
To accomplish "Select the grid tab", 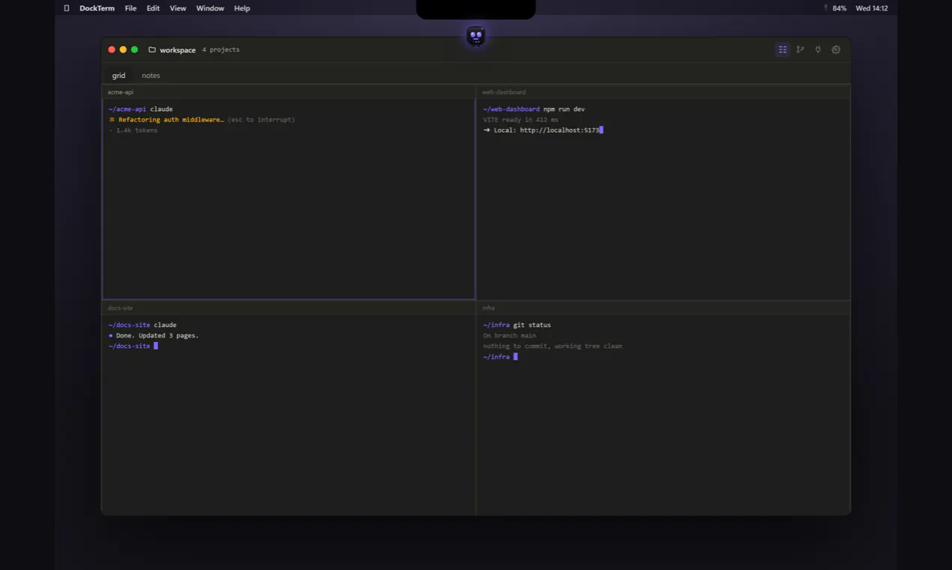I will (118, 76).
